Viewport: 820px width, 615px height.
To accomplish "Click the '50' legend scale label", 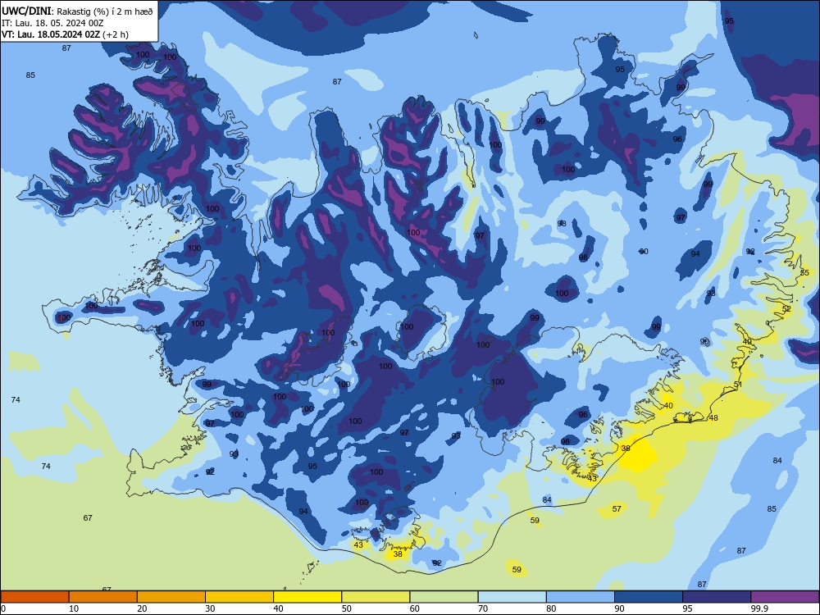I will click(347, 608).
